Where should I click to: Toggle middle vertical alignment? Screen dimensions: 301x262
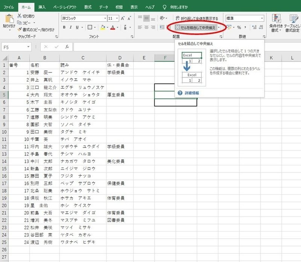[x=146, y=18]
